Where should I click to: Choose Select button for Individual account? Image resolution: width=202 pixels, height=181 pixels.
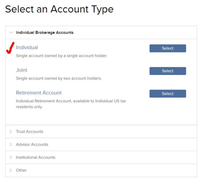tap(168, 48)
